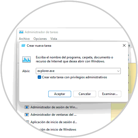Open the Vista menu
This screenshot has height=138, width=138.
[54, 39]
